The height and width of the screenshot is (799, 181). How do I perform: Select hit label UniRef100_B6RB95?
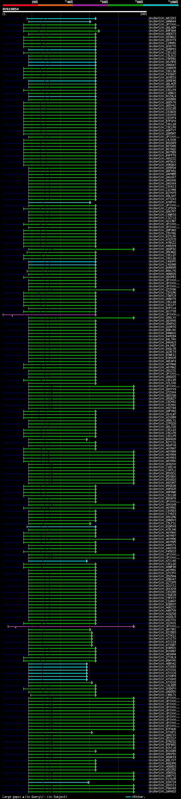coord(162,268)
